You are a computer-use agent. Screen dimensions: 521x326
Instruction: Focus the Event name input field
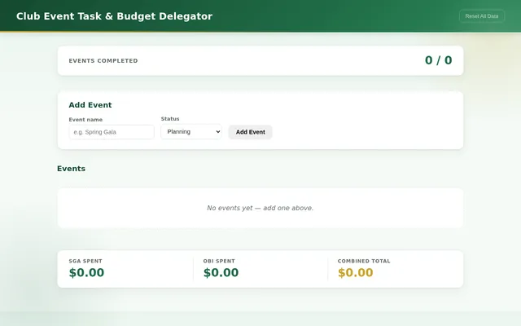112,132
